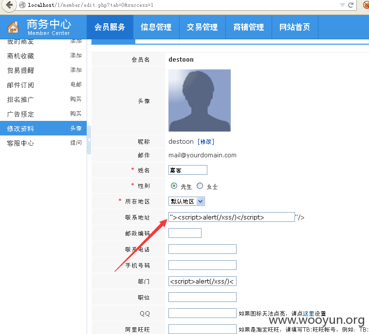This screenshot has width=369, height=334.
Task: Select the 女士 radio button
Action: click(x=200, y=186)
